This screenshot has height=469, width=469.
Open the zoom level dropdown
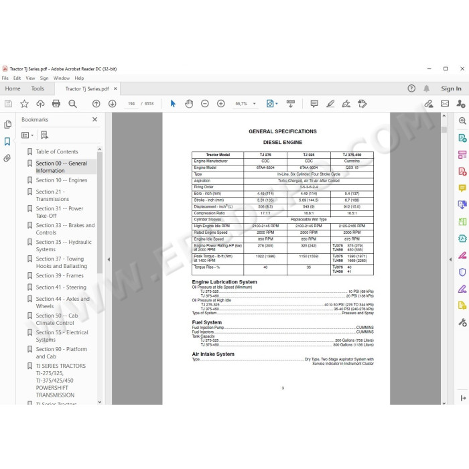click(254, 104)
